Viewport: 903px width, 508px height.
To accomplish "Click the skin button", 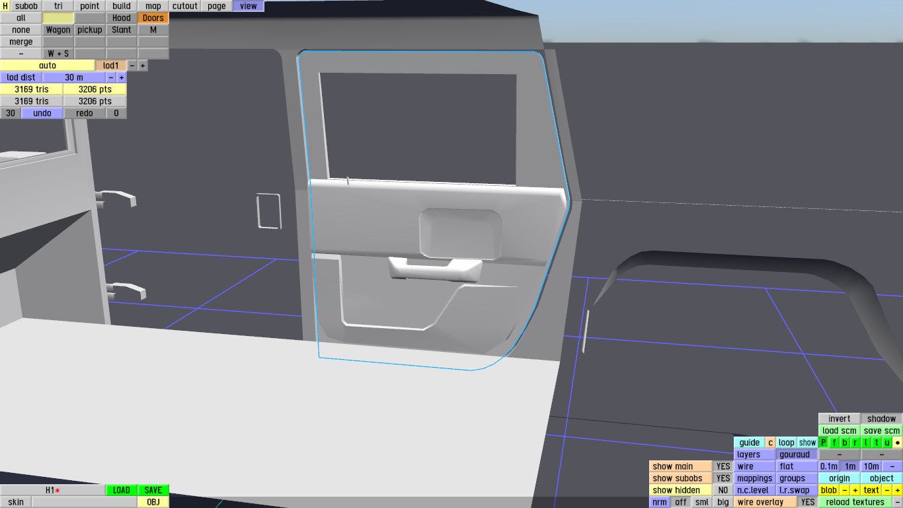I will 16,502.
